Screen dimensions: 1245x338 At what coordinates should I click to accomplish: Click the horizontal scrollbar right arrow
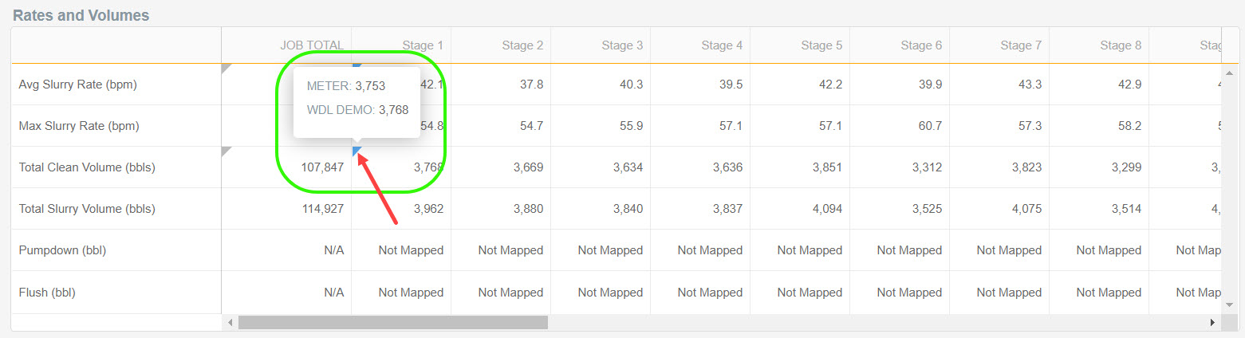[x=1212, y=322]
